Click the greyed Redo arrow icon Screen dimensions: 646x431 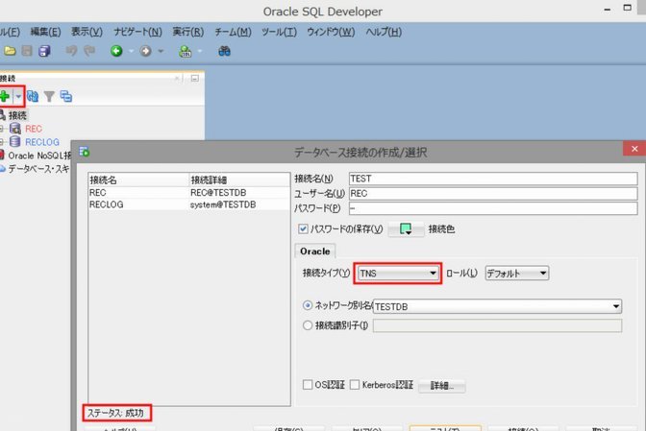click(x=89, y=51)
